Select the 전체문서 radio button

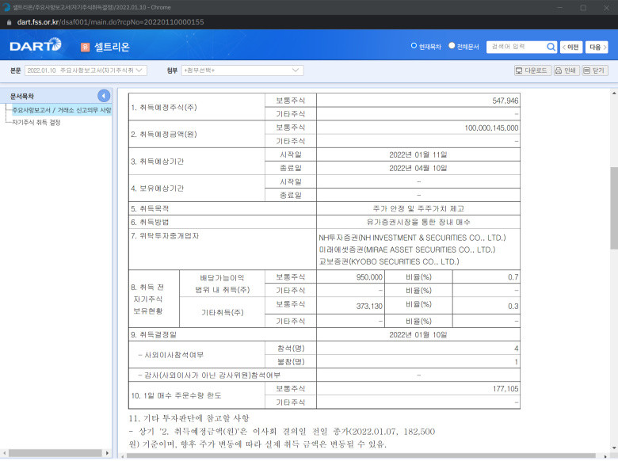(x=452, y=46)
